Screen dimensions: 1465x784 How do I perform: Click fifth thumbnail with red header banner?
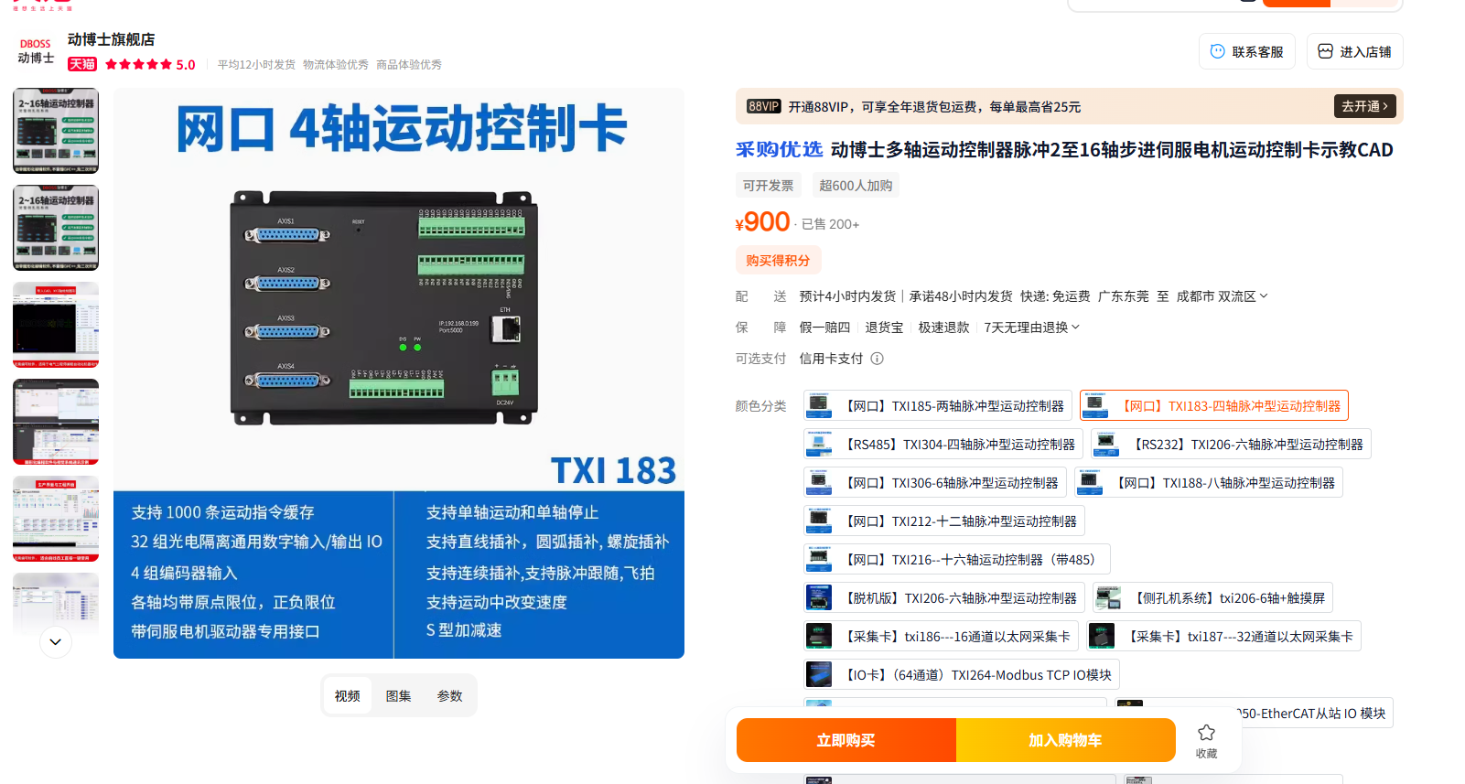[x=56, y=519]
